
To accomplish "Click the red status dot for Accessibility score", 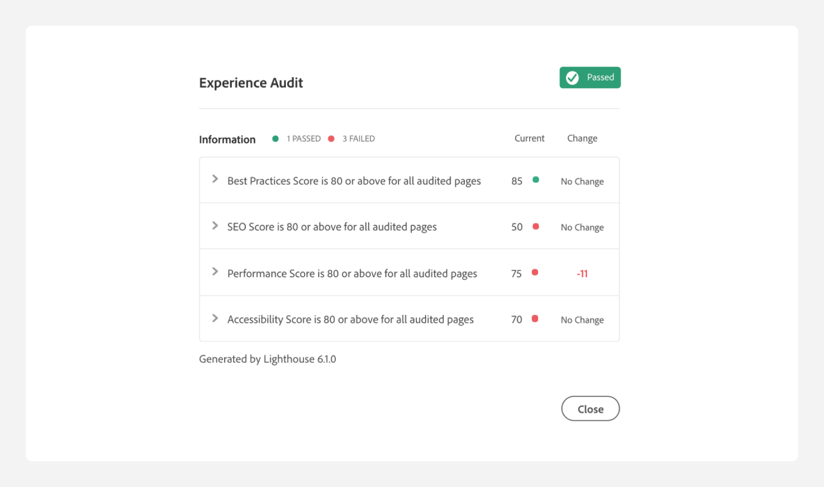I will coord(534,319).
